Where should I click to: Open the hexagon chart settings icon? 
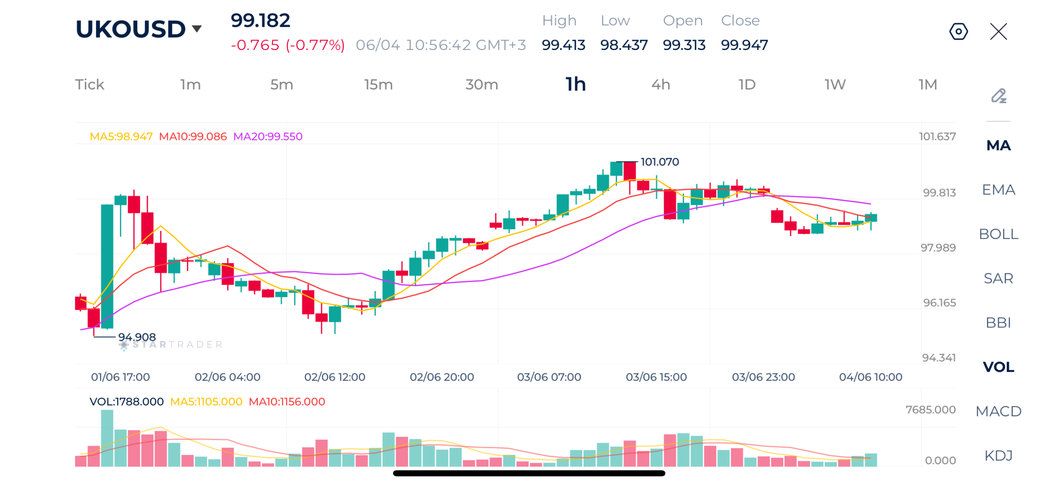click(958, 31)
